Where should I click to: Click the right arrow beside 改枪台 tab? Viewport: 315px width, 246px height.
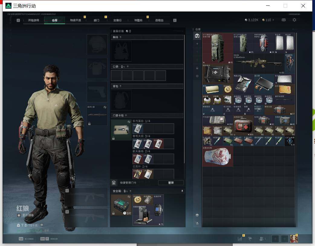175,20
